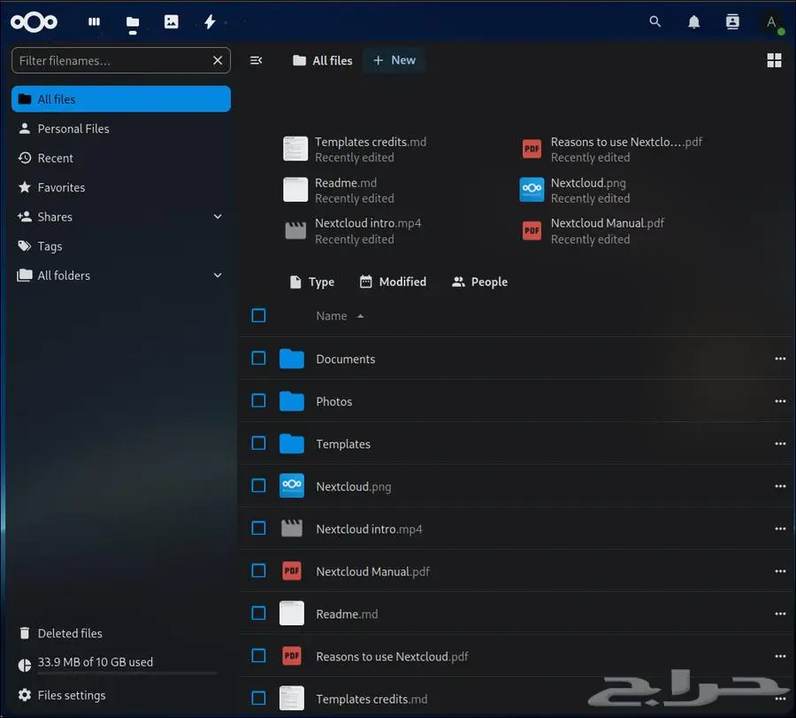The image size is (796, 718).
Task: Open Files settings
Action: [121, 695]
